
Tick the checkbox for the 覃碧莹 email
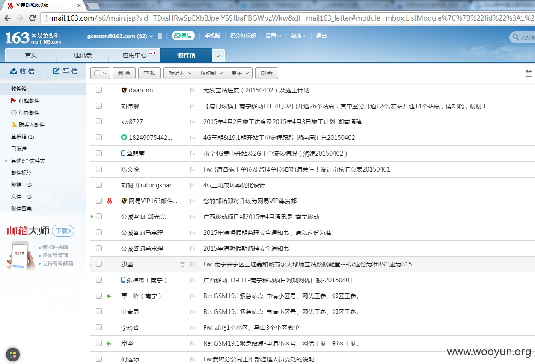pos(99,153)
